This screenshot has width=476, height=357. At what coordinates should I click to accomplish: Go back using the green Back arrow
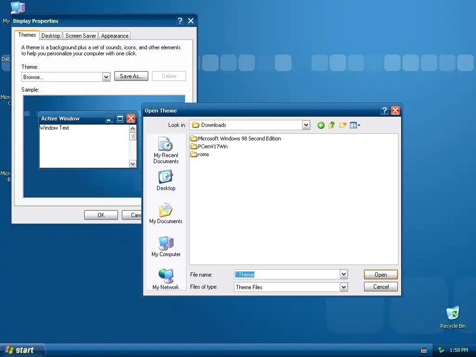click(x=321, y=125)
